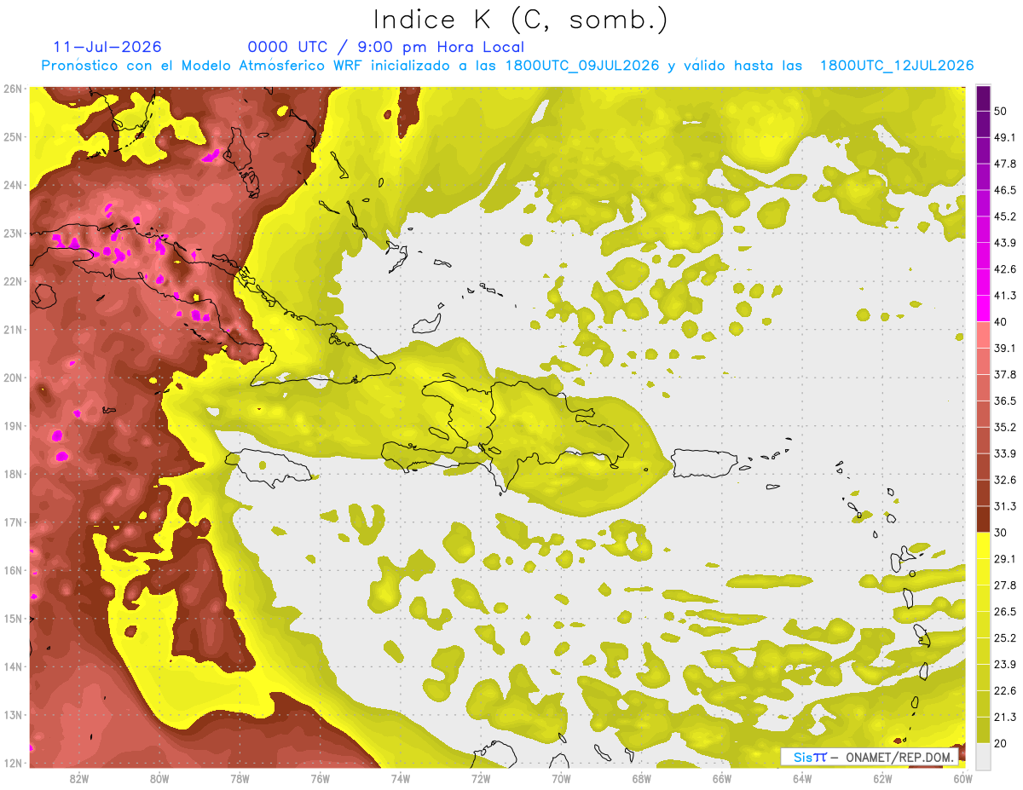This screenshot has width=1023, height=790.
Task: Click the colorbar value "30"
Action: (1001, 533)
